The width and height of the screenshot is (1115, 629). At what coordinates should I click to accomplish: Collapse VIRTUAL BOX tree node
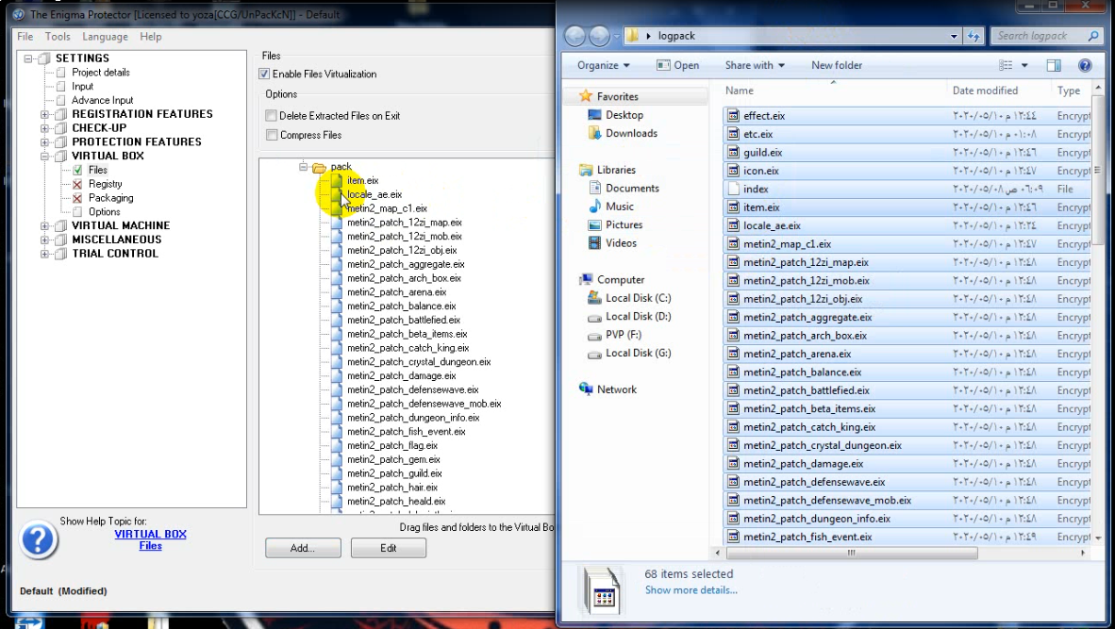click(x=44, y=156)
